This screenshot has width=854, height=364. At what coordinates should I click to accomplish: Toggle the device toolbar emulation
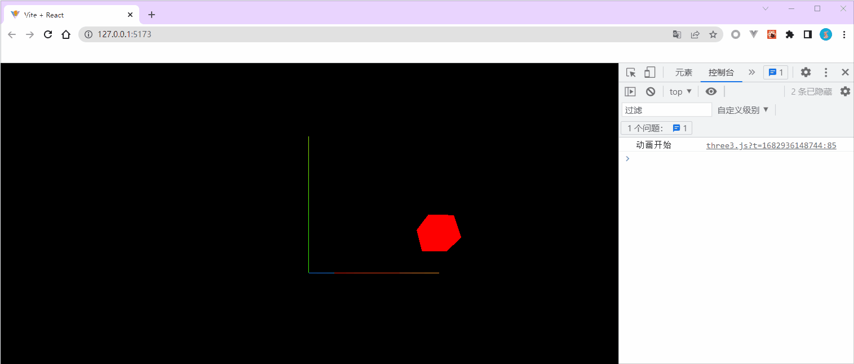coord(650,72)
